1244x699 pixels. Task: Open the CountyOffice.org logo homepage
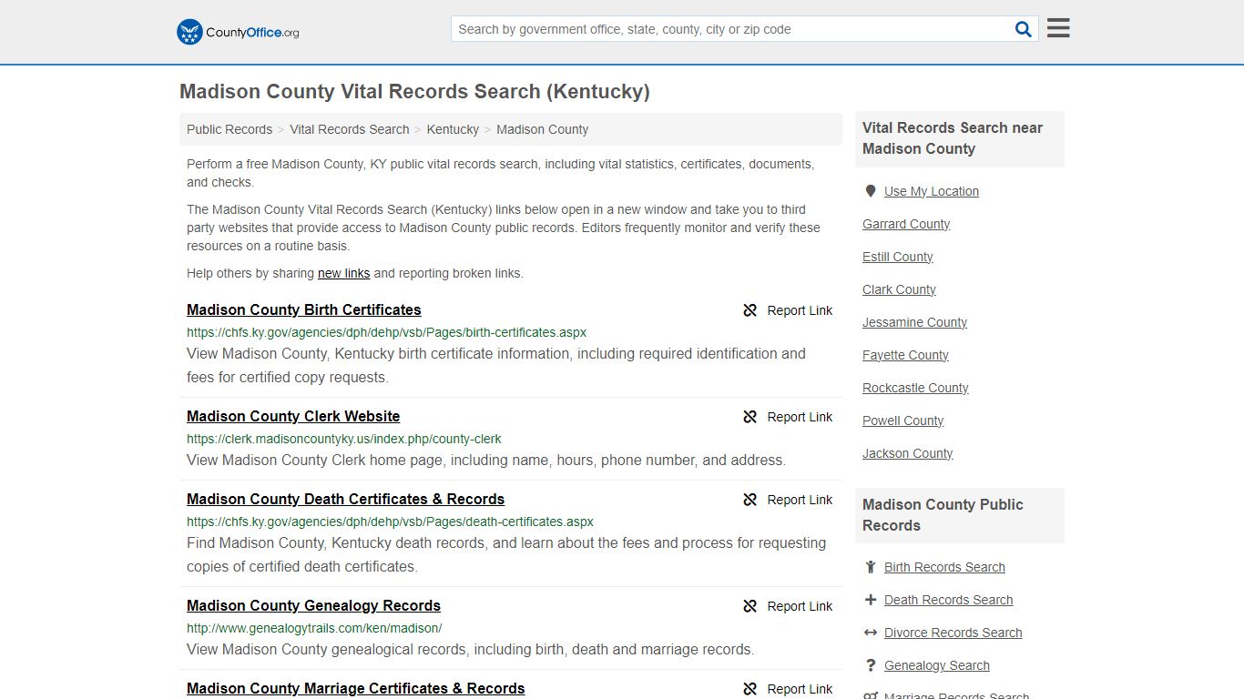(x=238, y=32)
